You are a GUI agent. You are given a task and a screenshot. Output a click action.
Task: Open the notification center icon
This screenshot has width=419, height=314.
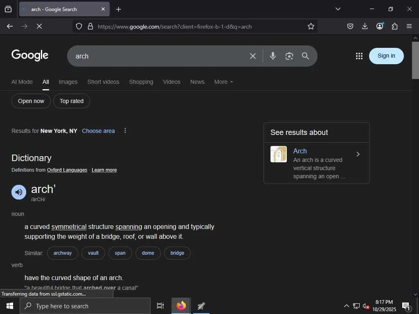(406, 306)
